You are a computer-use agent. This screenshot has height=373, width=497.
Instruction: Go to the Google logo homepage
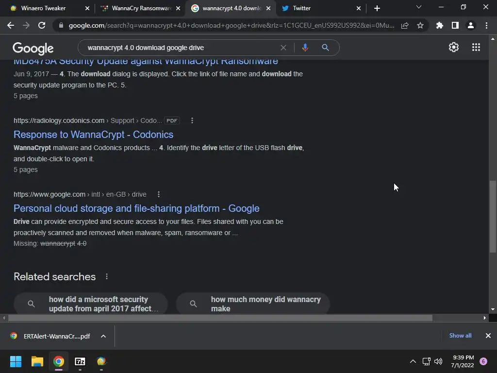click(33, 48)
